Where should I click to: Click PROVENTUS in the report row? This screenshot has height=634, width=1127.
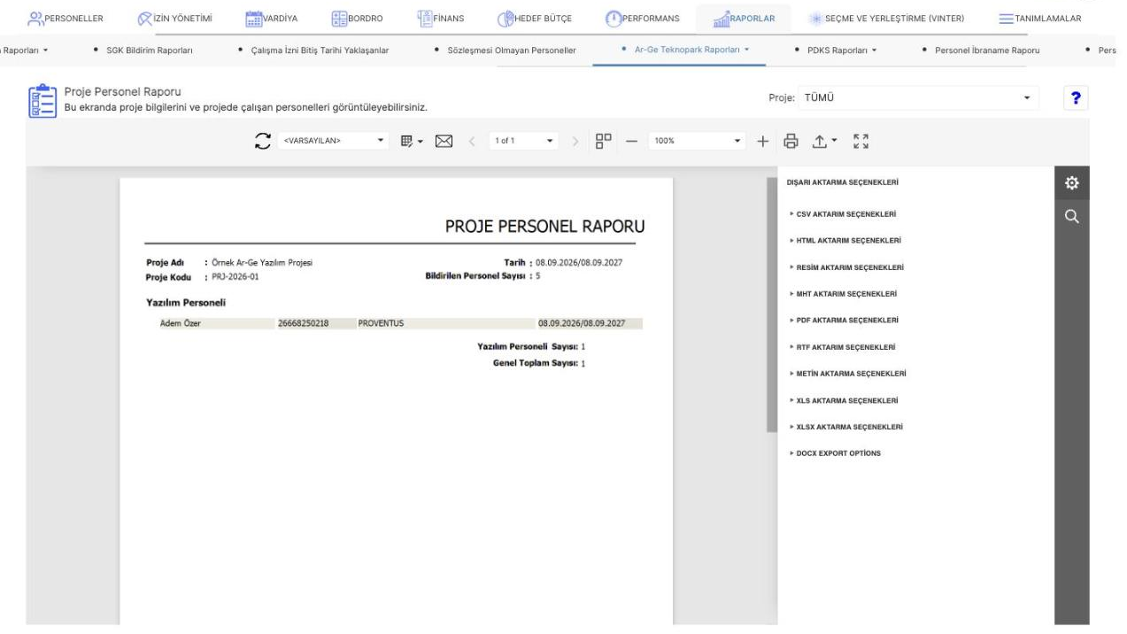coord(381,323)
